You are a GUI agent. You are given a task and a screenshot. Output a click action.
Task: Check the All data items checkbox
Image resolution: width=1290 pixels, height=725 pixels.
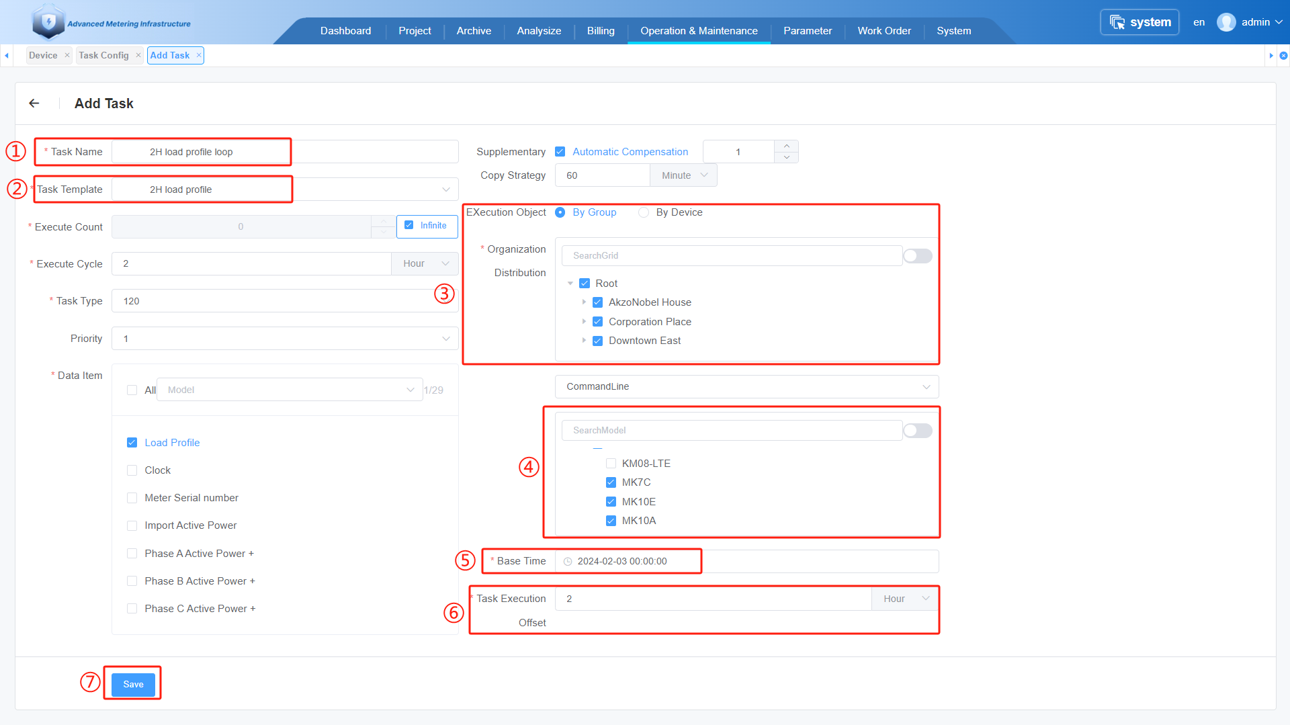(x=132, y=390)
